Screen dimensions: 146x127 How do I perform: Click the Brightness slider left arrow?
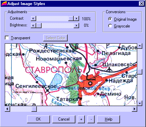coord(33,25)
